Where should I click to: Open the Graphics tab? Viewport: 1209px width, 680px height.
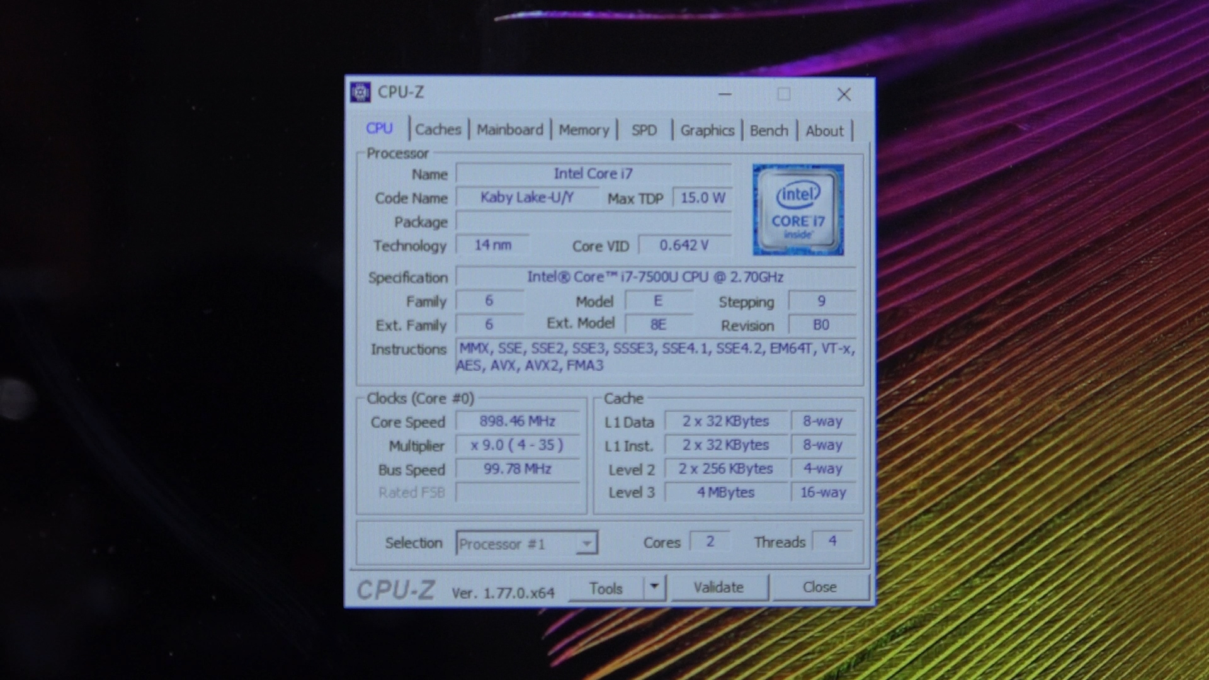click(707, 130)
